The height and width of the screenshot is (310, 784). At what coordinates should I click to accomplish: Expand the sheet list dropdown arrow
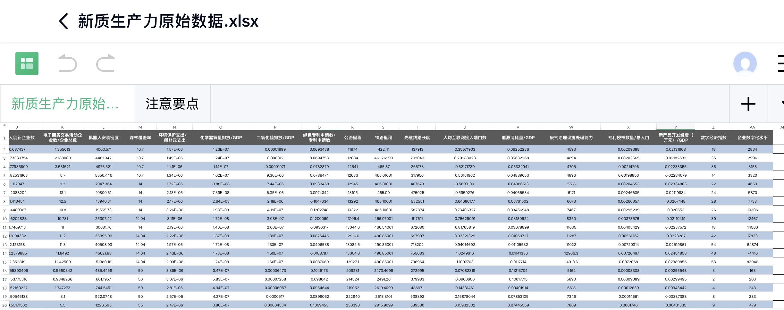pyautogui.click(x=781, y=103)
